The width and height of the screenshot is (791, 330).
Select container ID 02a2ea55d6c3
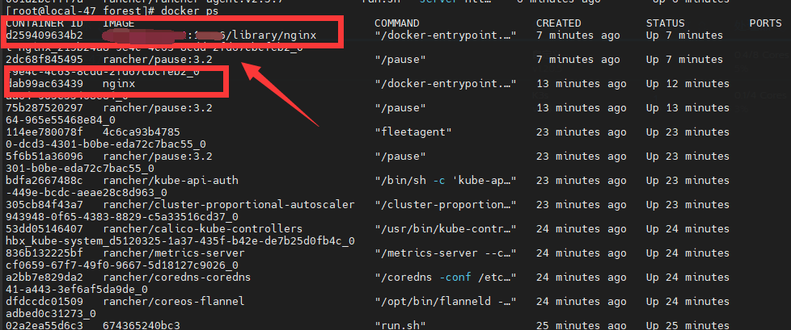(x=44, y=325)
